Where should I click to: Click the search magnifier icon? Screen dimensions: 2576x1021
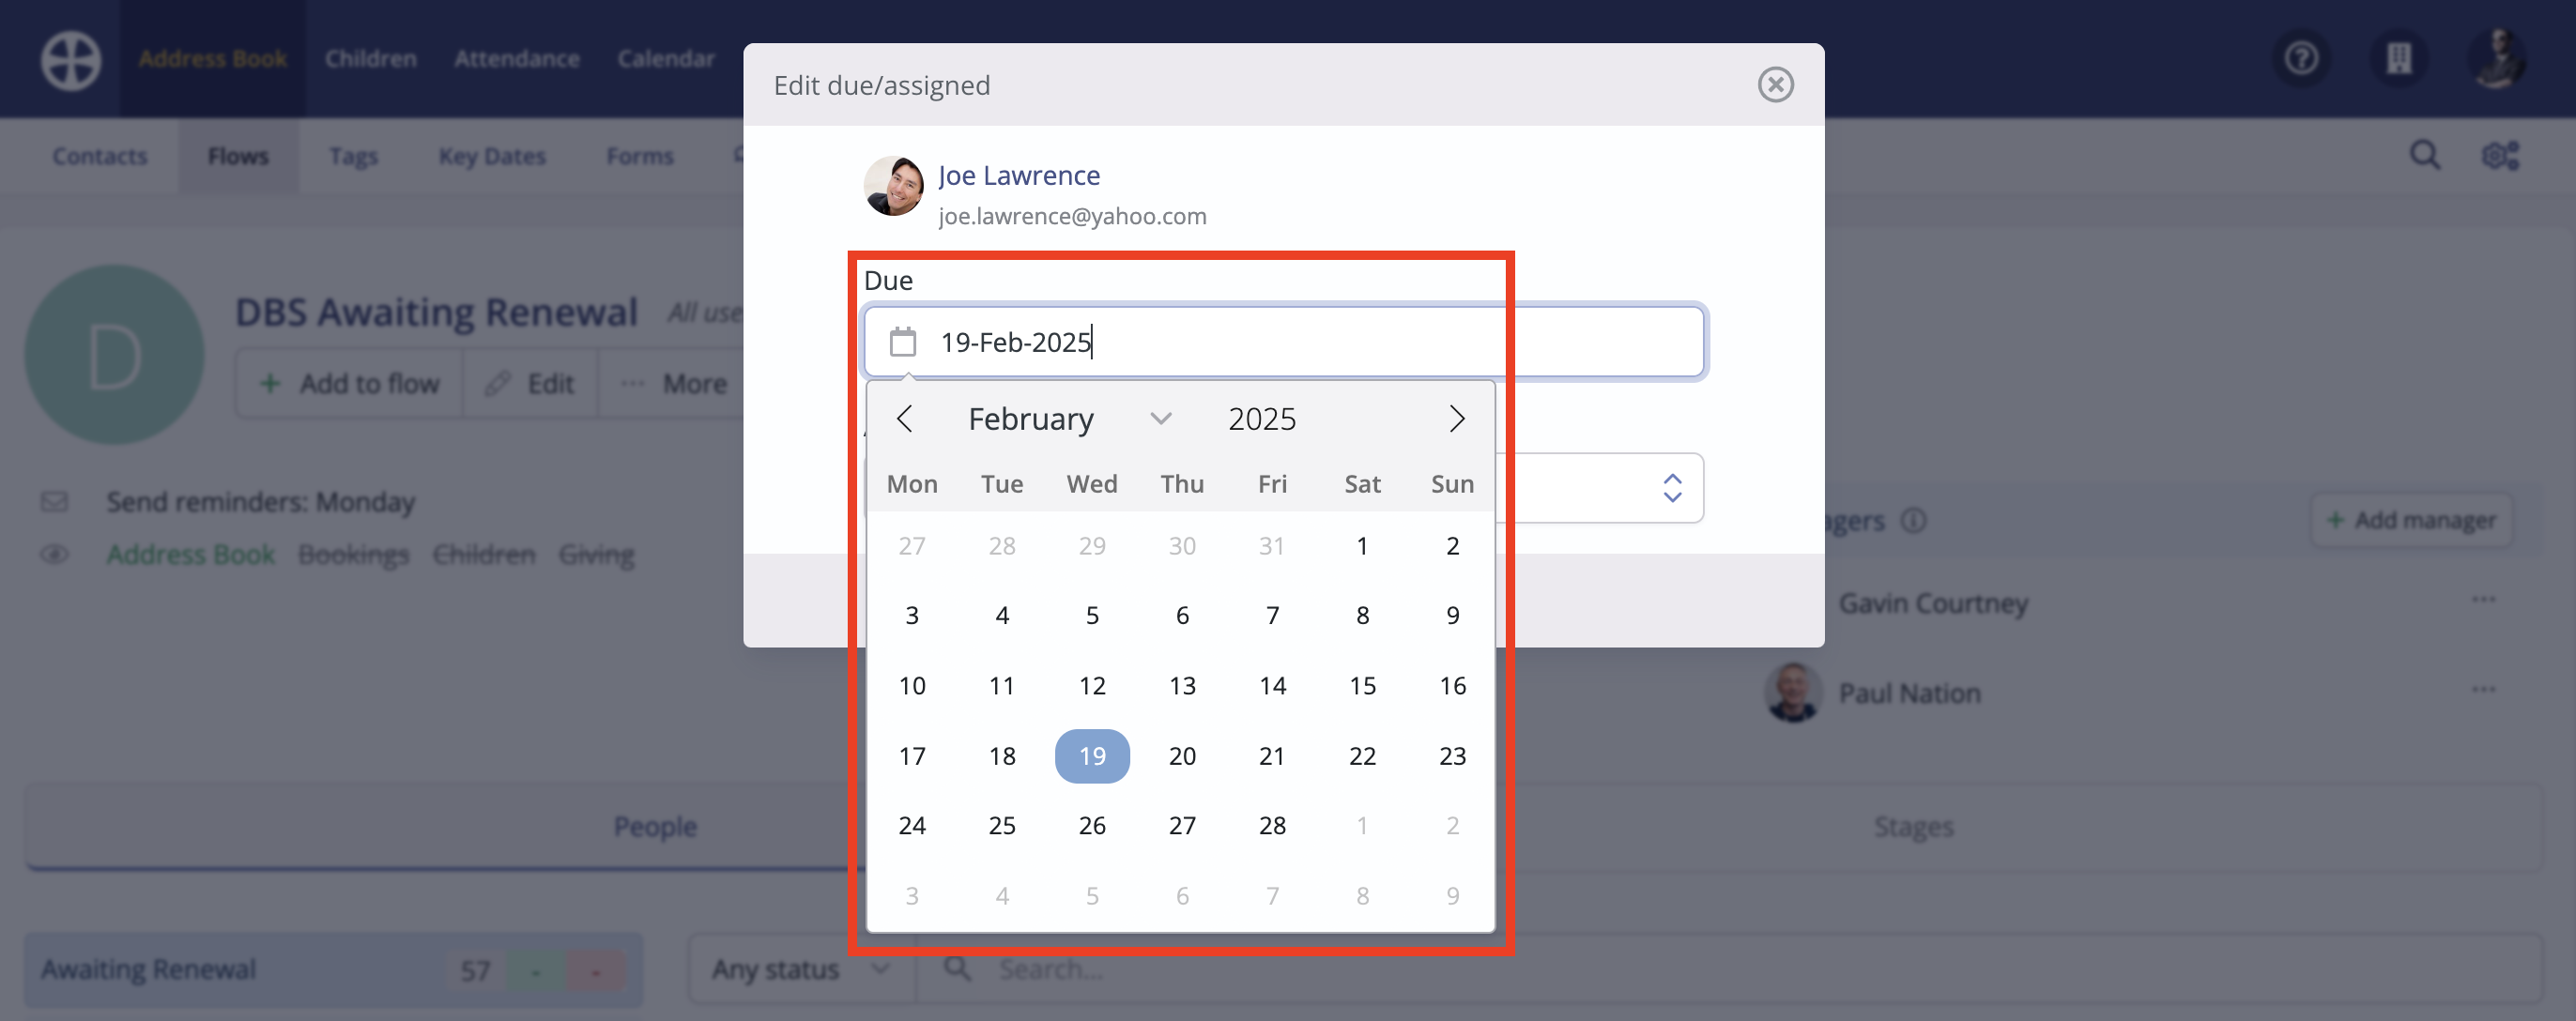click(2424, 156)
